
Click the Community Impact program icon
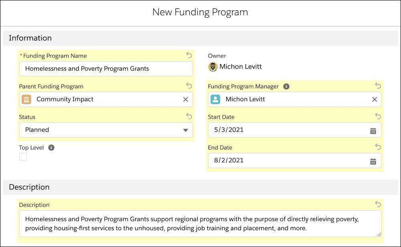click(26, 99)
